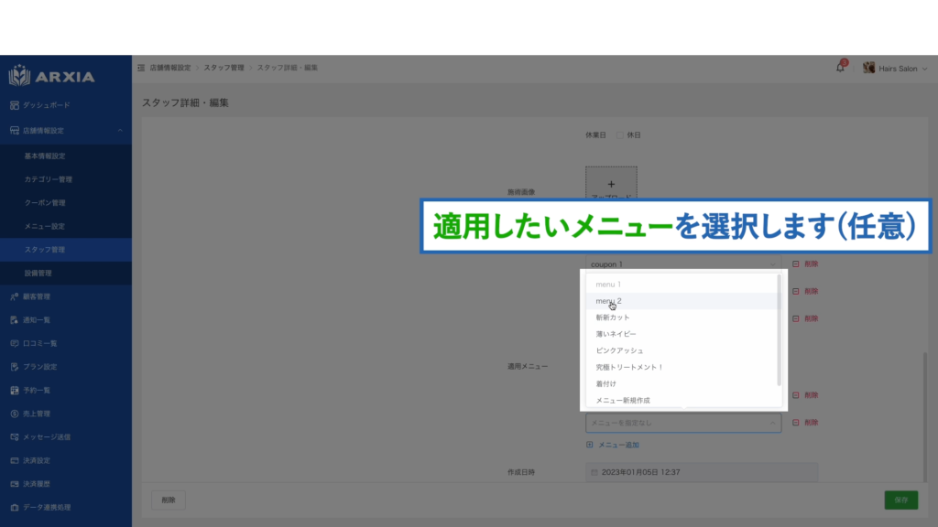
Task: Click the menu dropdown list scrollbar
Action: (779, 329)
